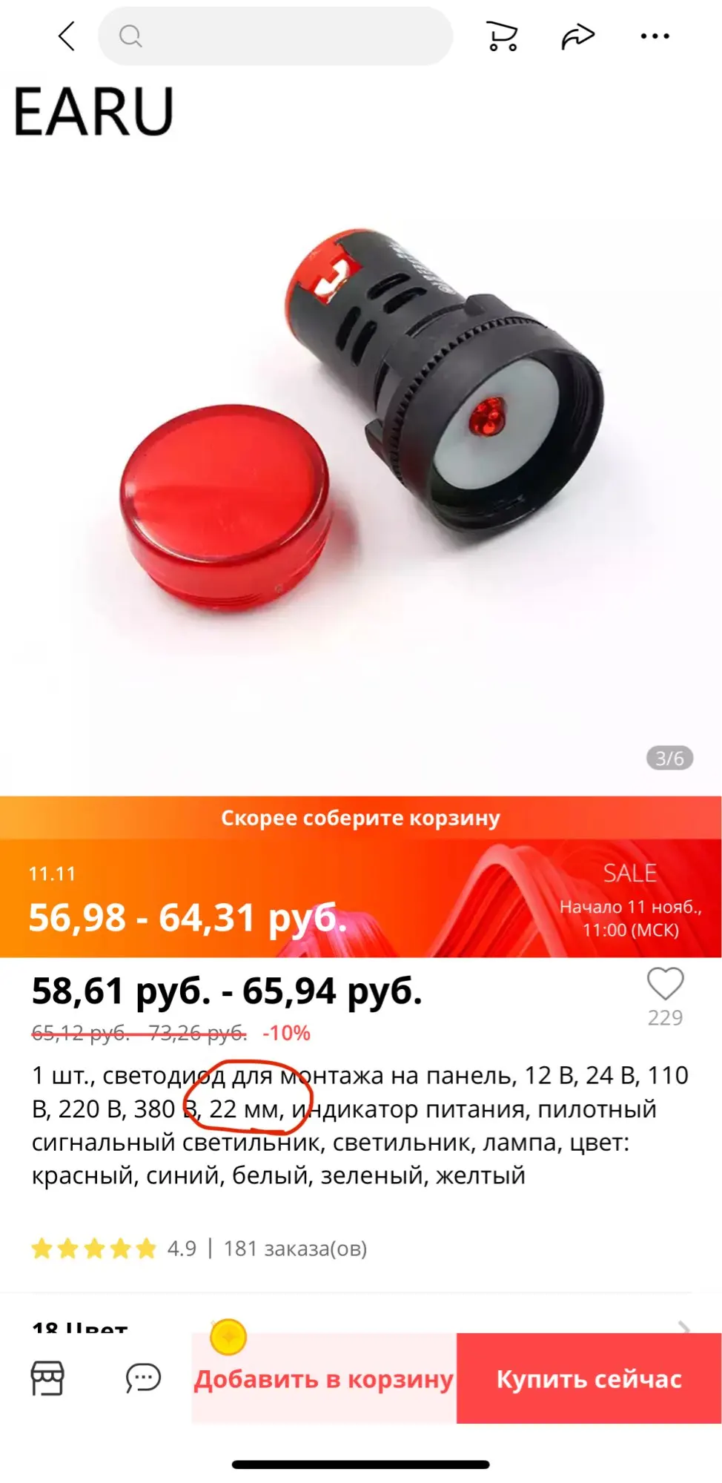Tap the back arrow icon
Screen dimensions: 722x1483
67,36
